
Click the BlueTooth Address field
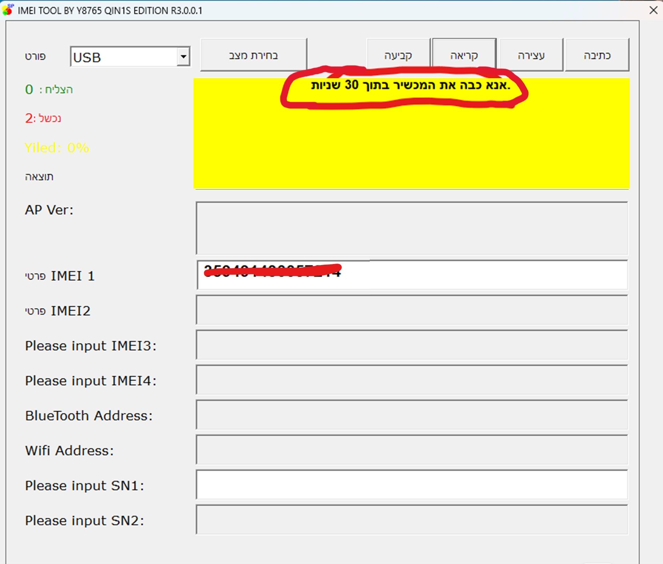coord(411,415)
